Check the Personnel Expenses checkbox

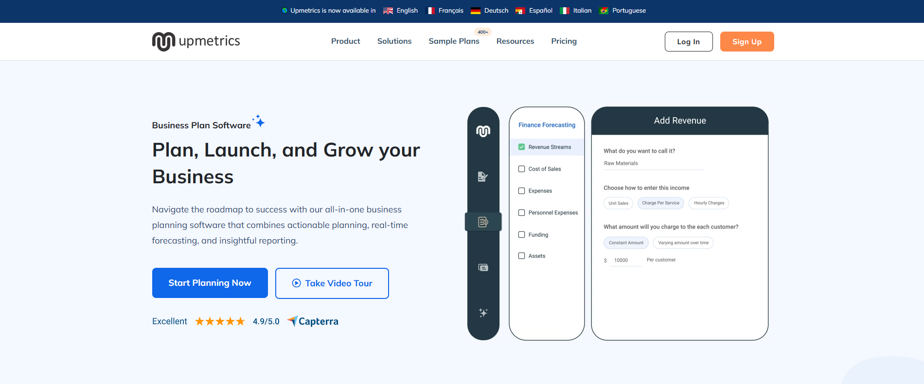[521, 212]
